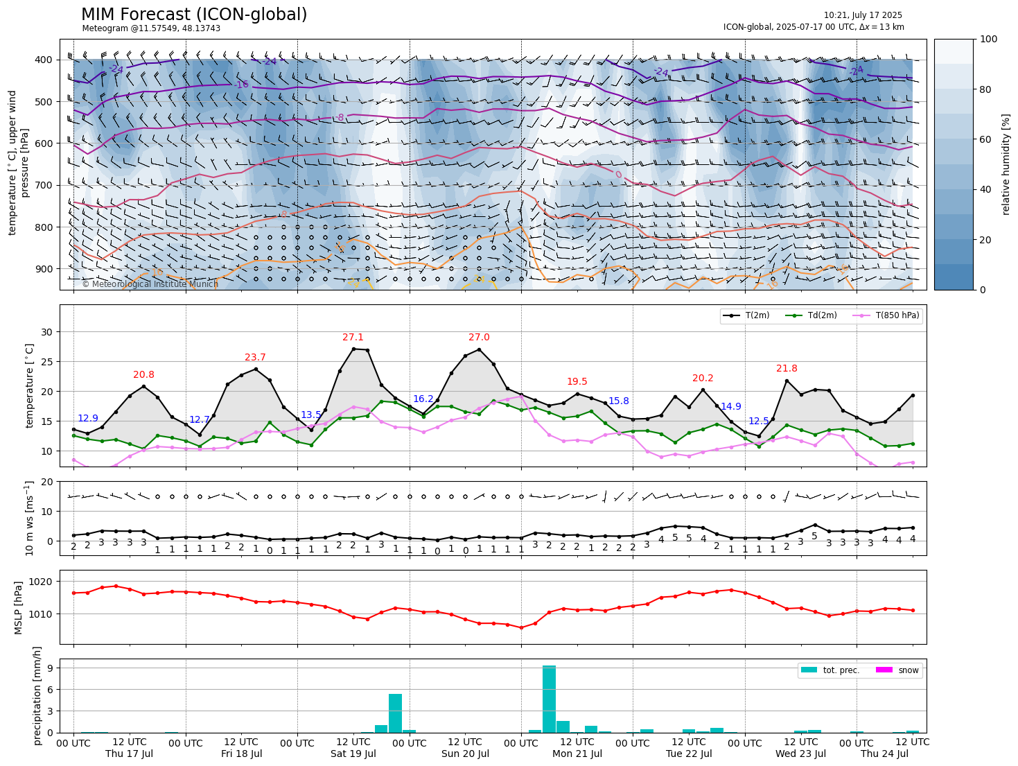The height and width of the screenshot is (766, 1018).
Task: Click the "Fri 18 Jul" date label
Action: [241, 754]
